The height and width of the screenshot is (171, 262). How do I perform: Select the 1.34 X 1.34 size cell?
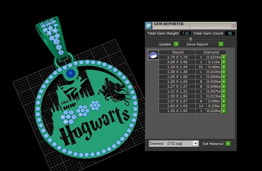point(177,67)
